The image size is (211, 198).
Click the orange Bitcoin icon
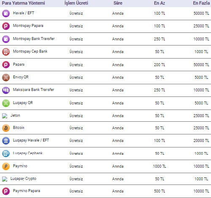pyautogui.click(x=6, y=128)
